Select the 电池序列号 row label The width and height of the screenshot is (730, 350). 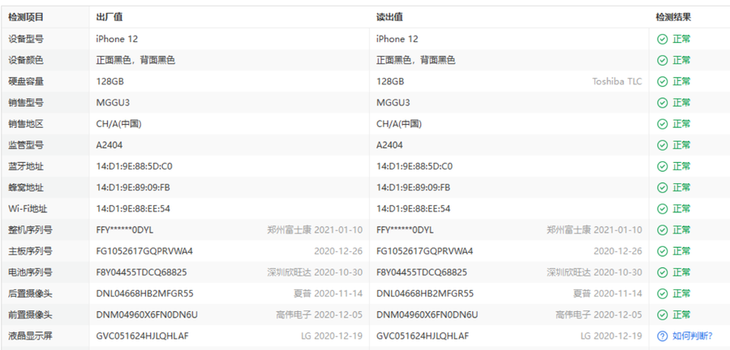(30, 272)
